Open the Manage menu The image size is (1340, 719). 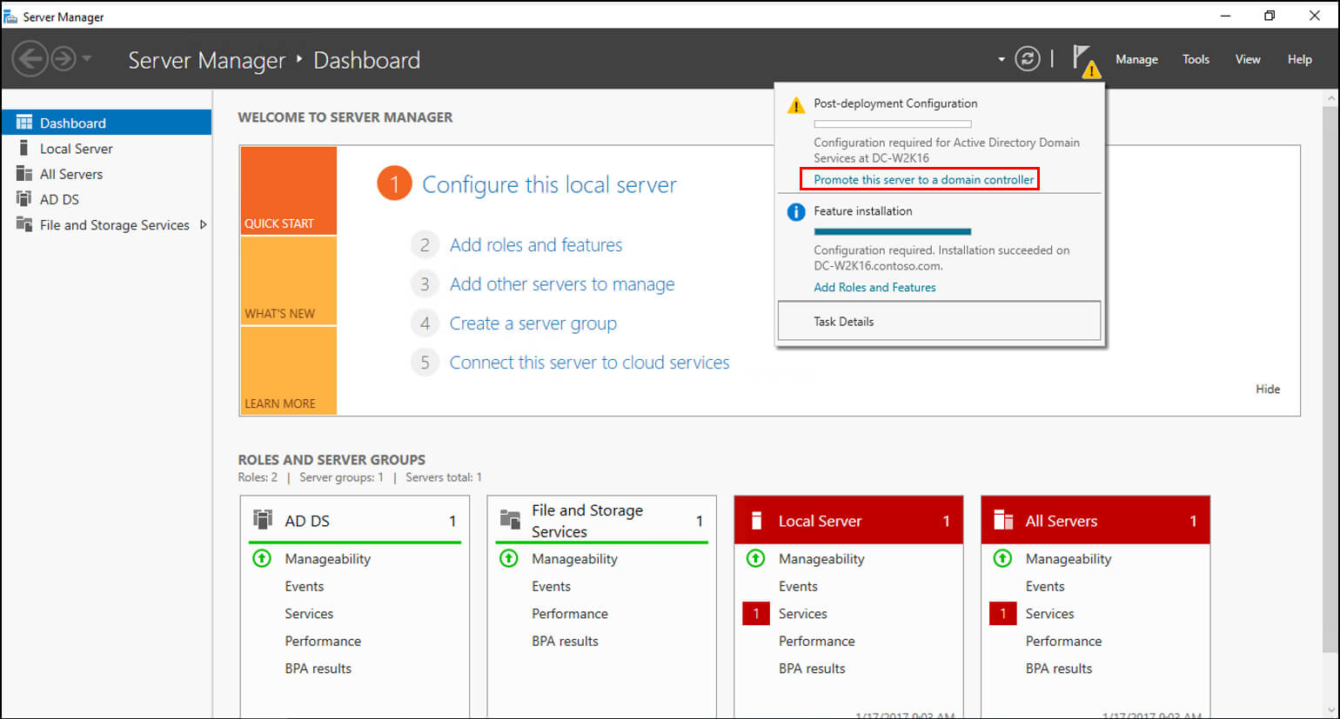click(x=1136, y=59)
